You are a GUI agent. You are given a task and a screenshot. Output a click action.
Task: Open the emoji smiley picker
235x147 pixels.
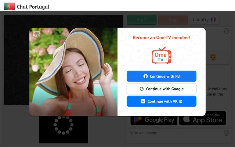[x=226, y=133]
